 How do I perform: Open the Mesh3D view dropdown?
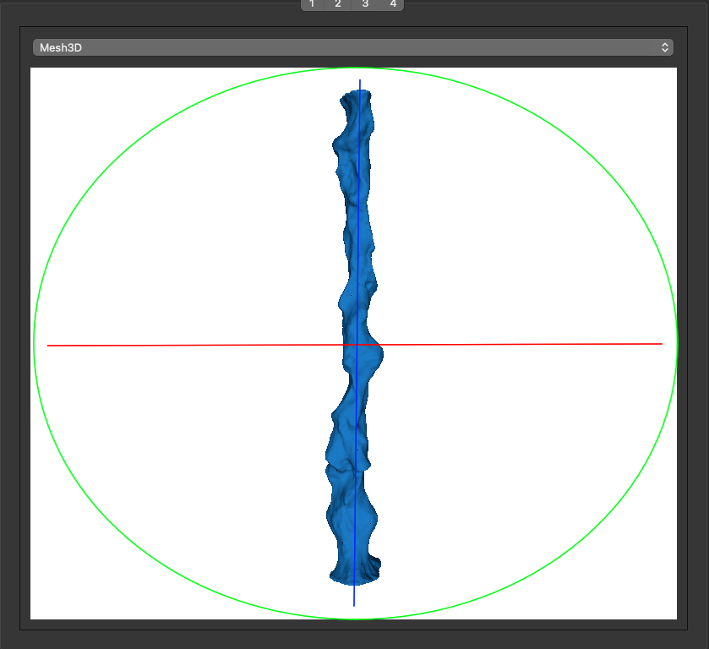tap(352, 48)
